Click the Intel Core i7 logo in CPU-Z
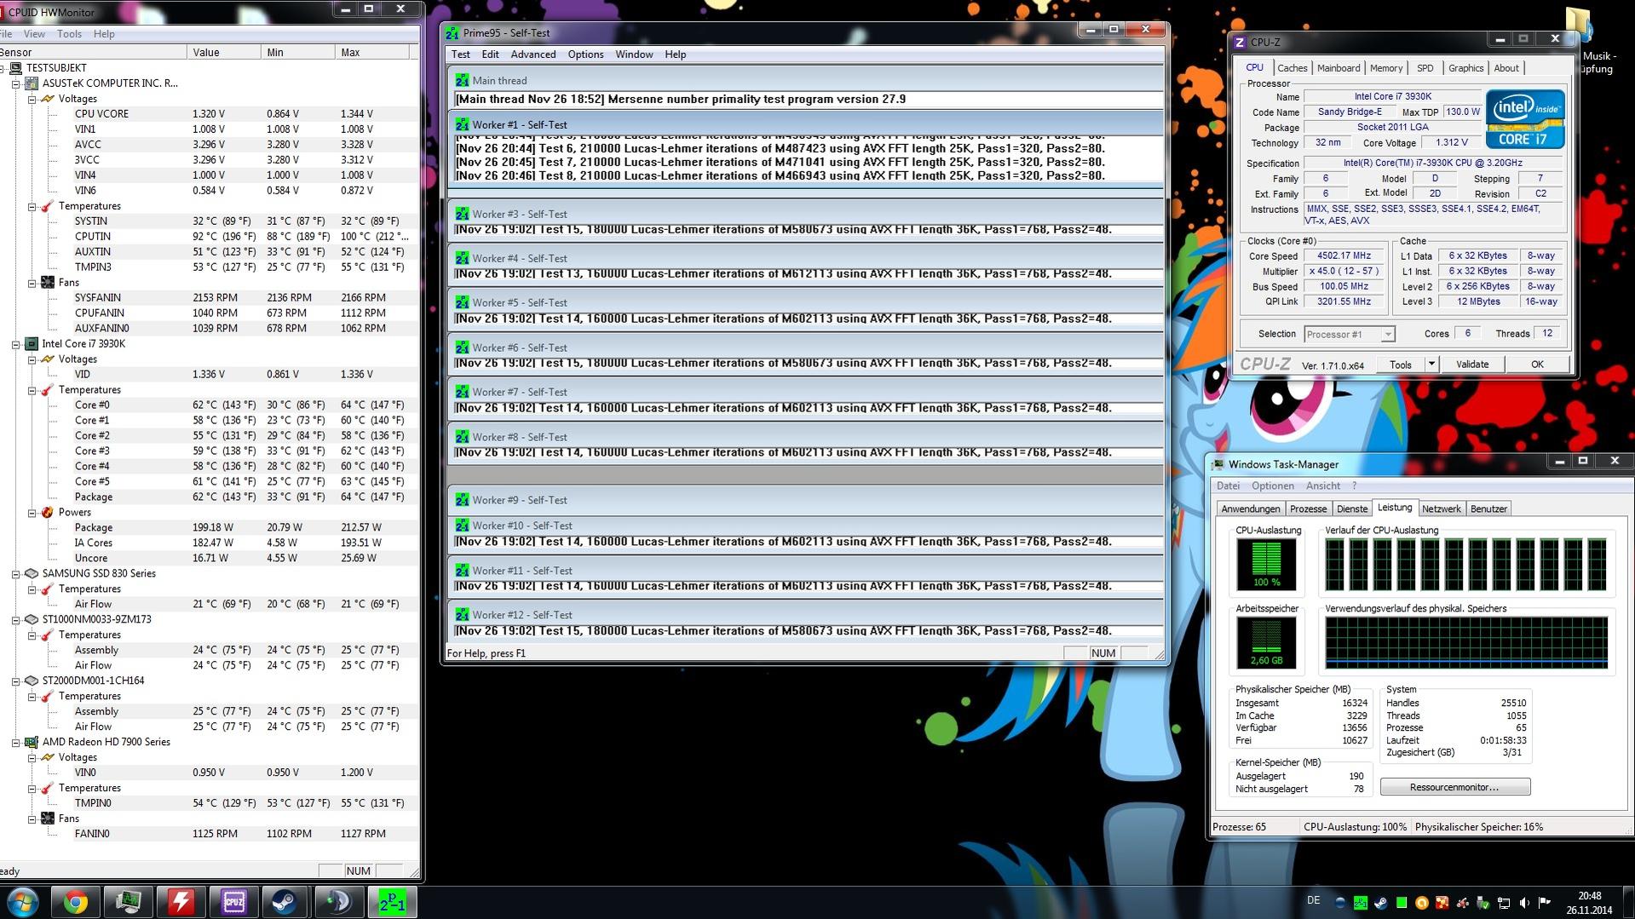This screenshot has width=1635, height=919. [x=1525, y=118]
